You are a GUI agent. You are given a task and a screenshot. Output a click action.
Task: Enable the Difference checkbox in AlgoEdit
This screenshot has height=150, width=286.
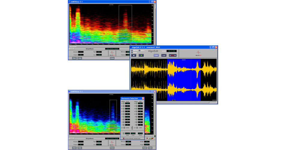[x=132, y=50]
